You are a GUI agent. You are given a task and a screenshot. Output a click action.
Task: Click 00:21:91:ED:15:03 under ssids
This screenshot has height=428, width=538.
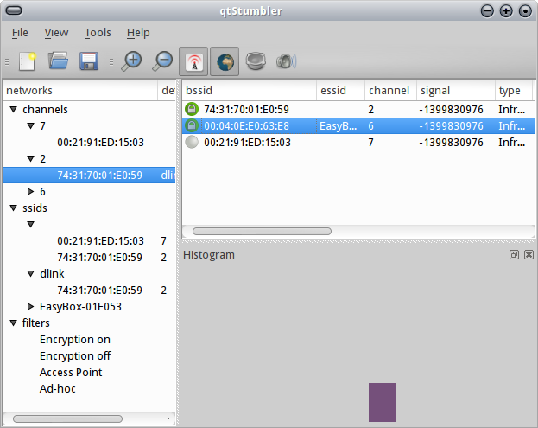pos(100,240)
